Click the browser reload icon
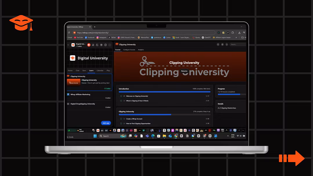The image size is (313, 176). pos(69,33)
